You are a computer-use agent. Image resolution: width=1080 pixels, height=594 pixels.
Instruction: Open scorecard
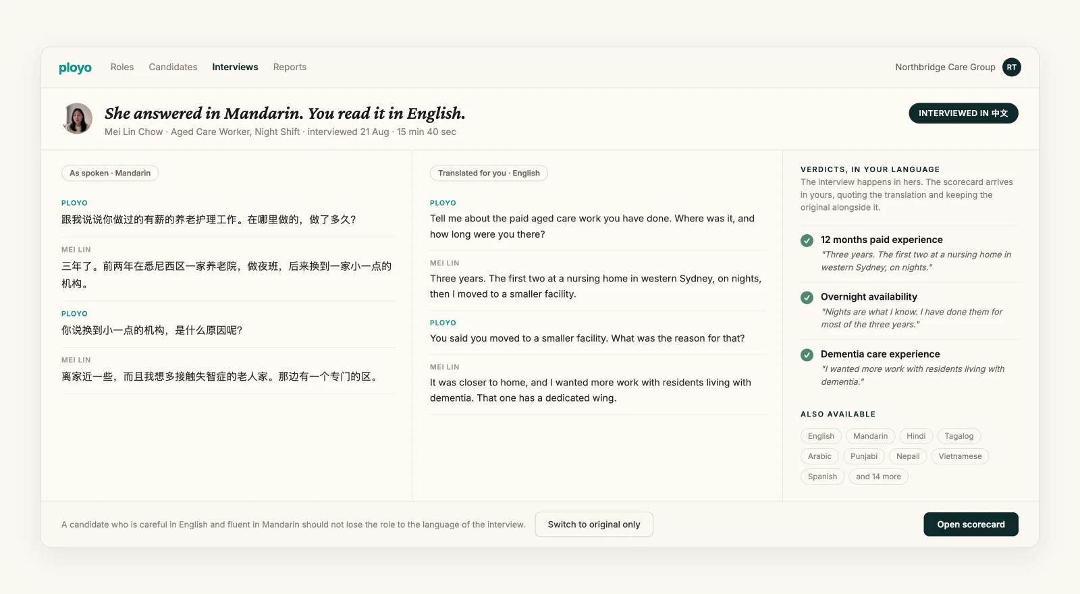pos(971,524)
